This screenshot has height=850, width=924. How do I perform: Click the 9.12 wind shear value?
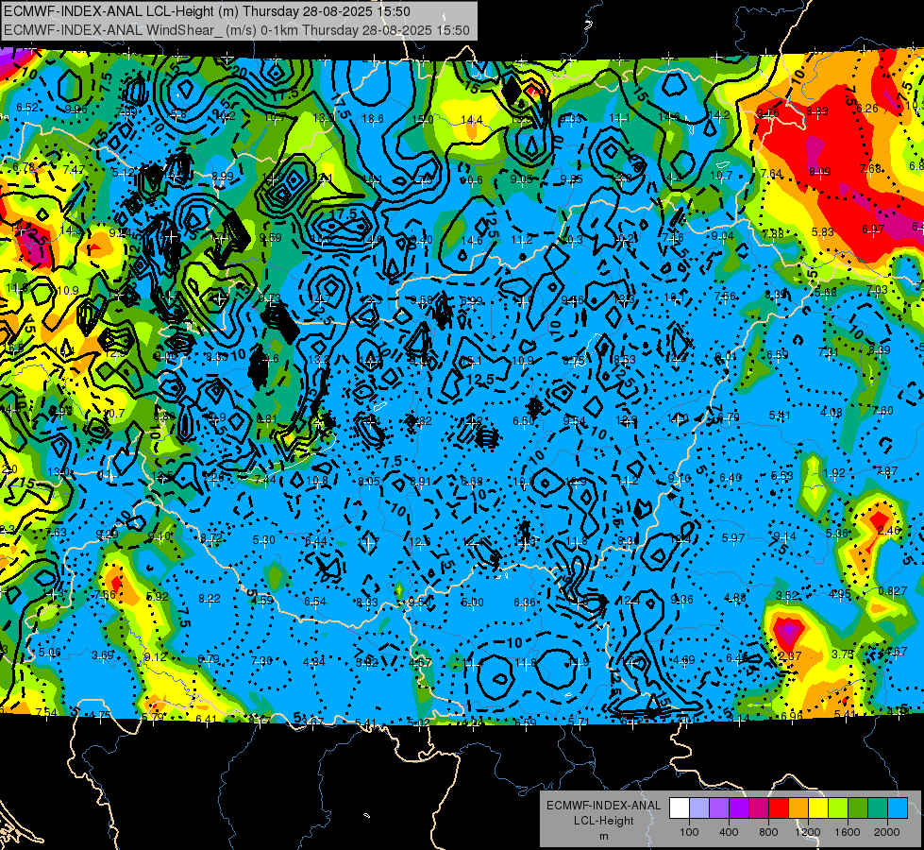coord(155,657)
